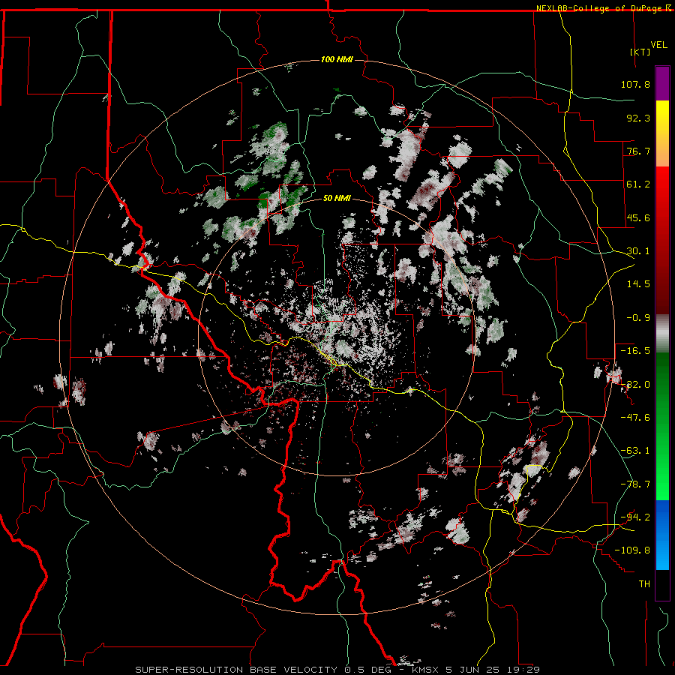Screen dimensions: 675x675
Task: Click the NEXLAB-College of DuPage watermark text
Action: coord(599,8)
